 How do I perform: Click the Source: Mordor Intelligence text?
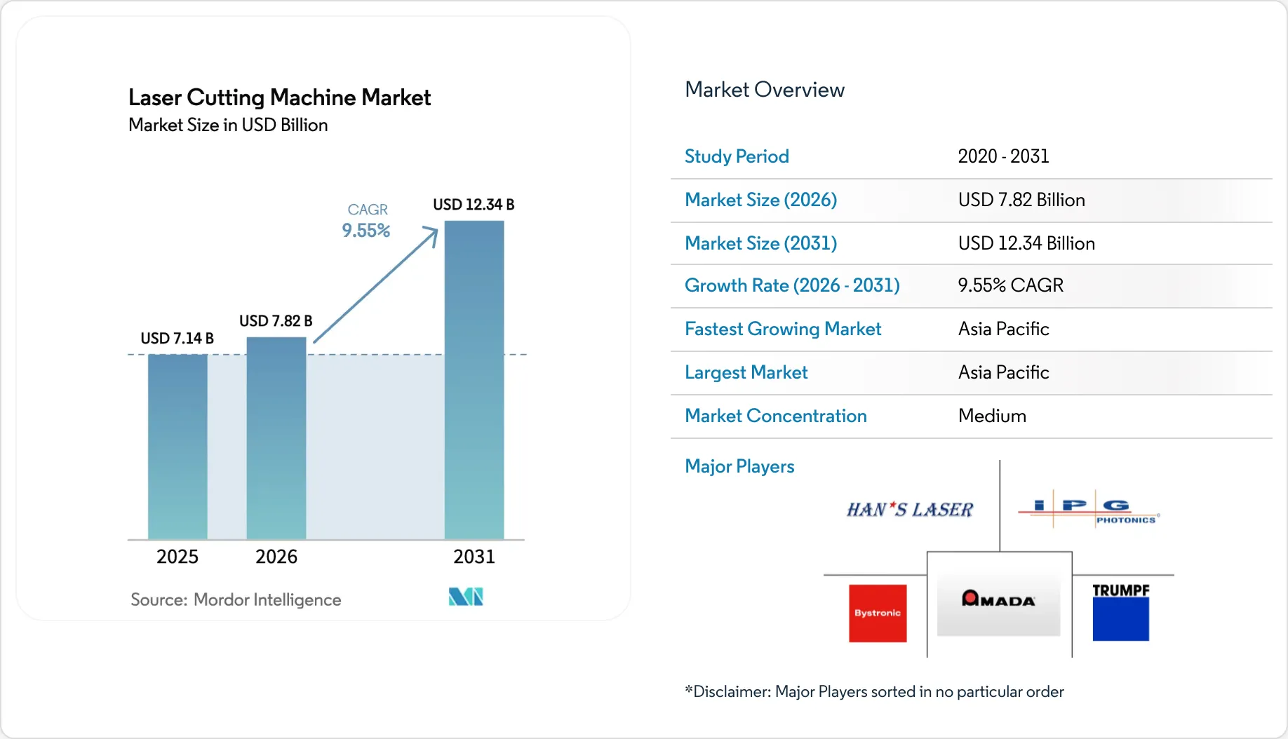tap(236, 599)
